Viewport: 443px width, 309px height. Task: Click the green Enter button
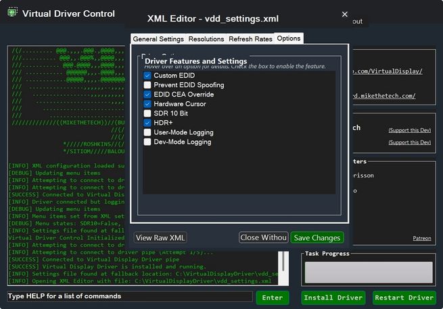273,298
